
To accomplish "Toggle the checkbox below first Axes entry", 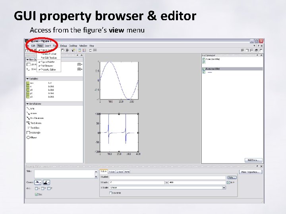I will click(x=204, y=63).
